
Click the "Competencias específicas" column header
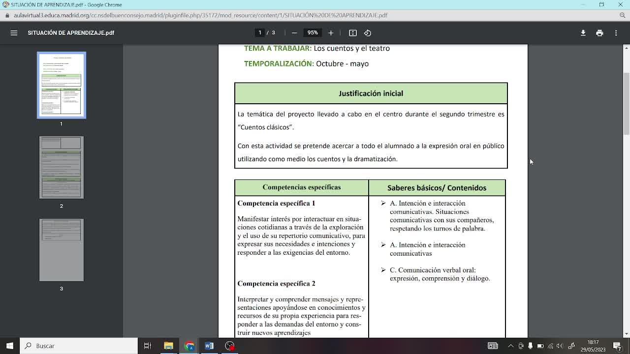tap(302, 187)
